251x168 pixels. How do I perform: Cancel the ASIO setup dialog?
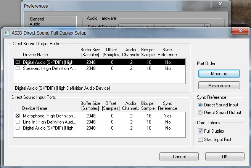[179, 156]
